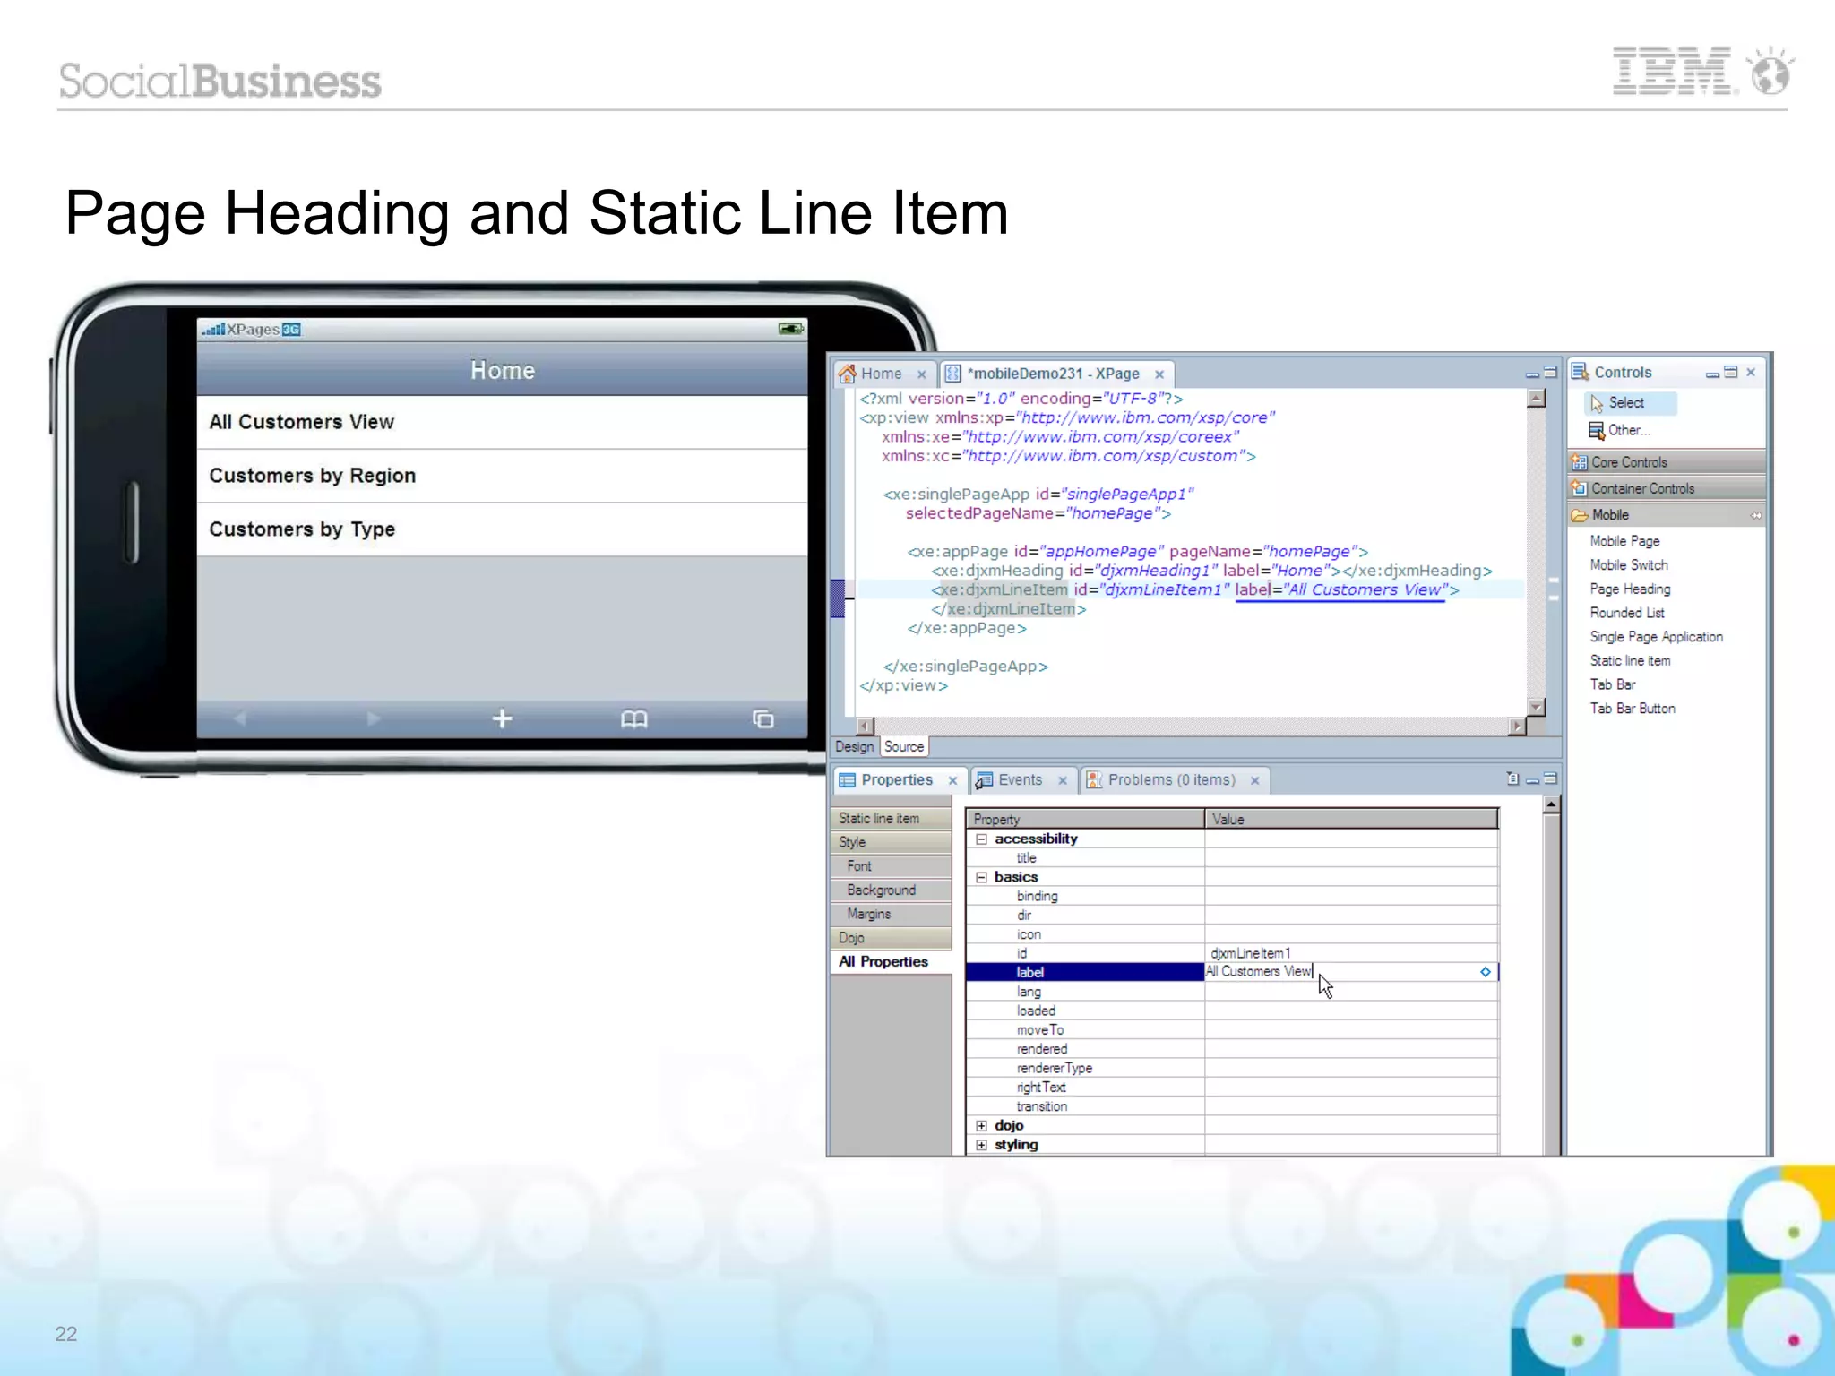Select the id property row

tap(1232, 953)
